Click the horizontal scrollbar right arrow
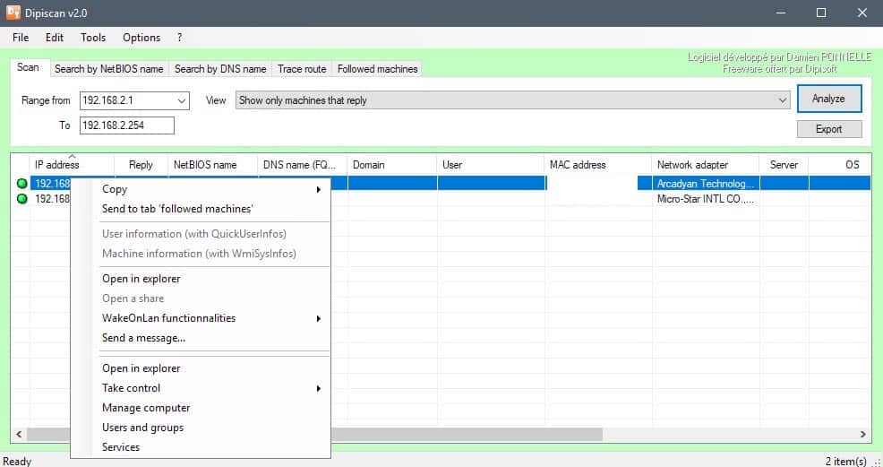Image resolution: width=883 pixels, height=467 pixels. [x=863, y=435]
